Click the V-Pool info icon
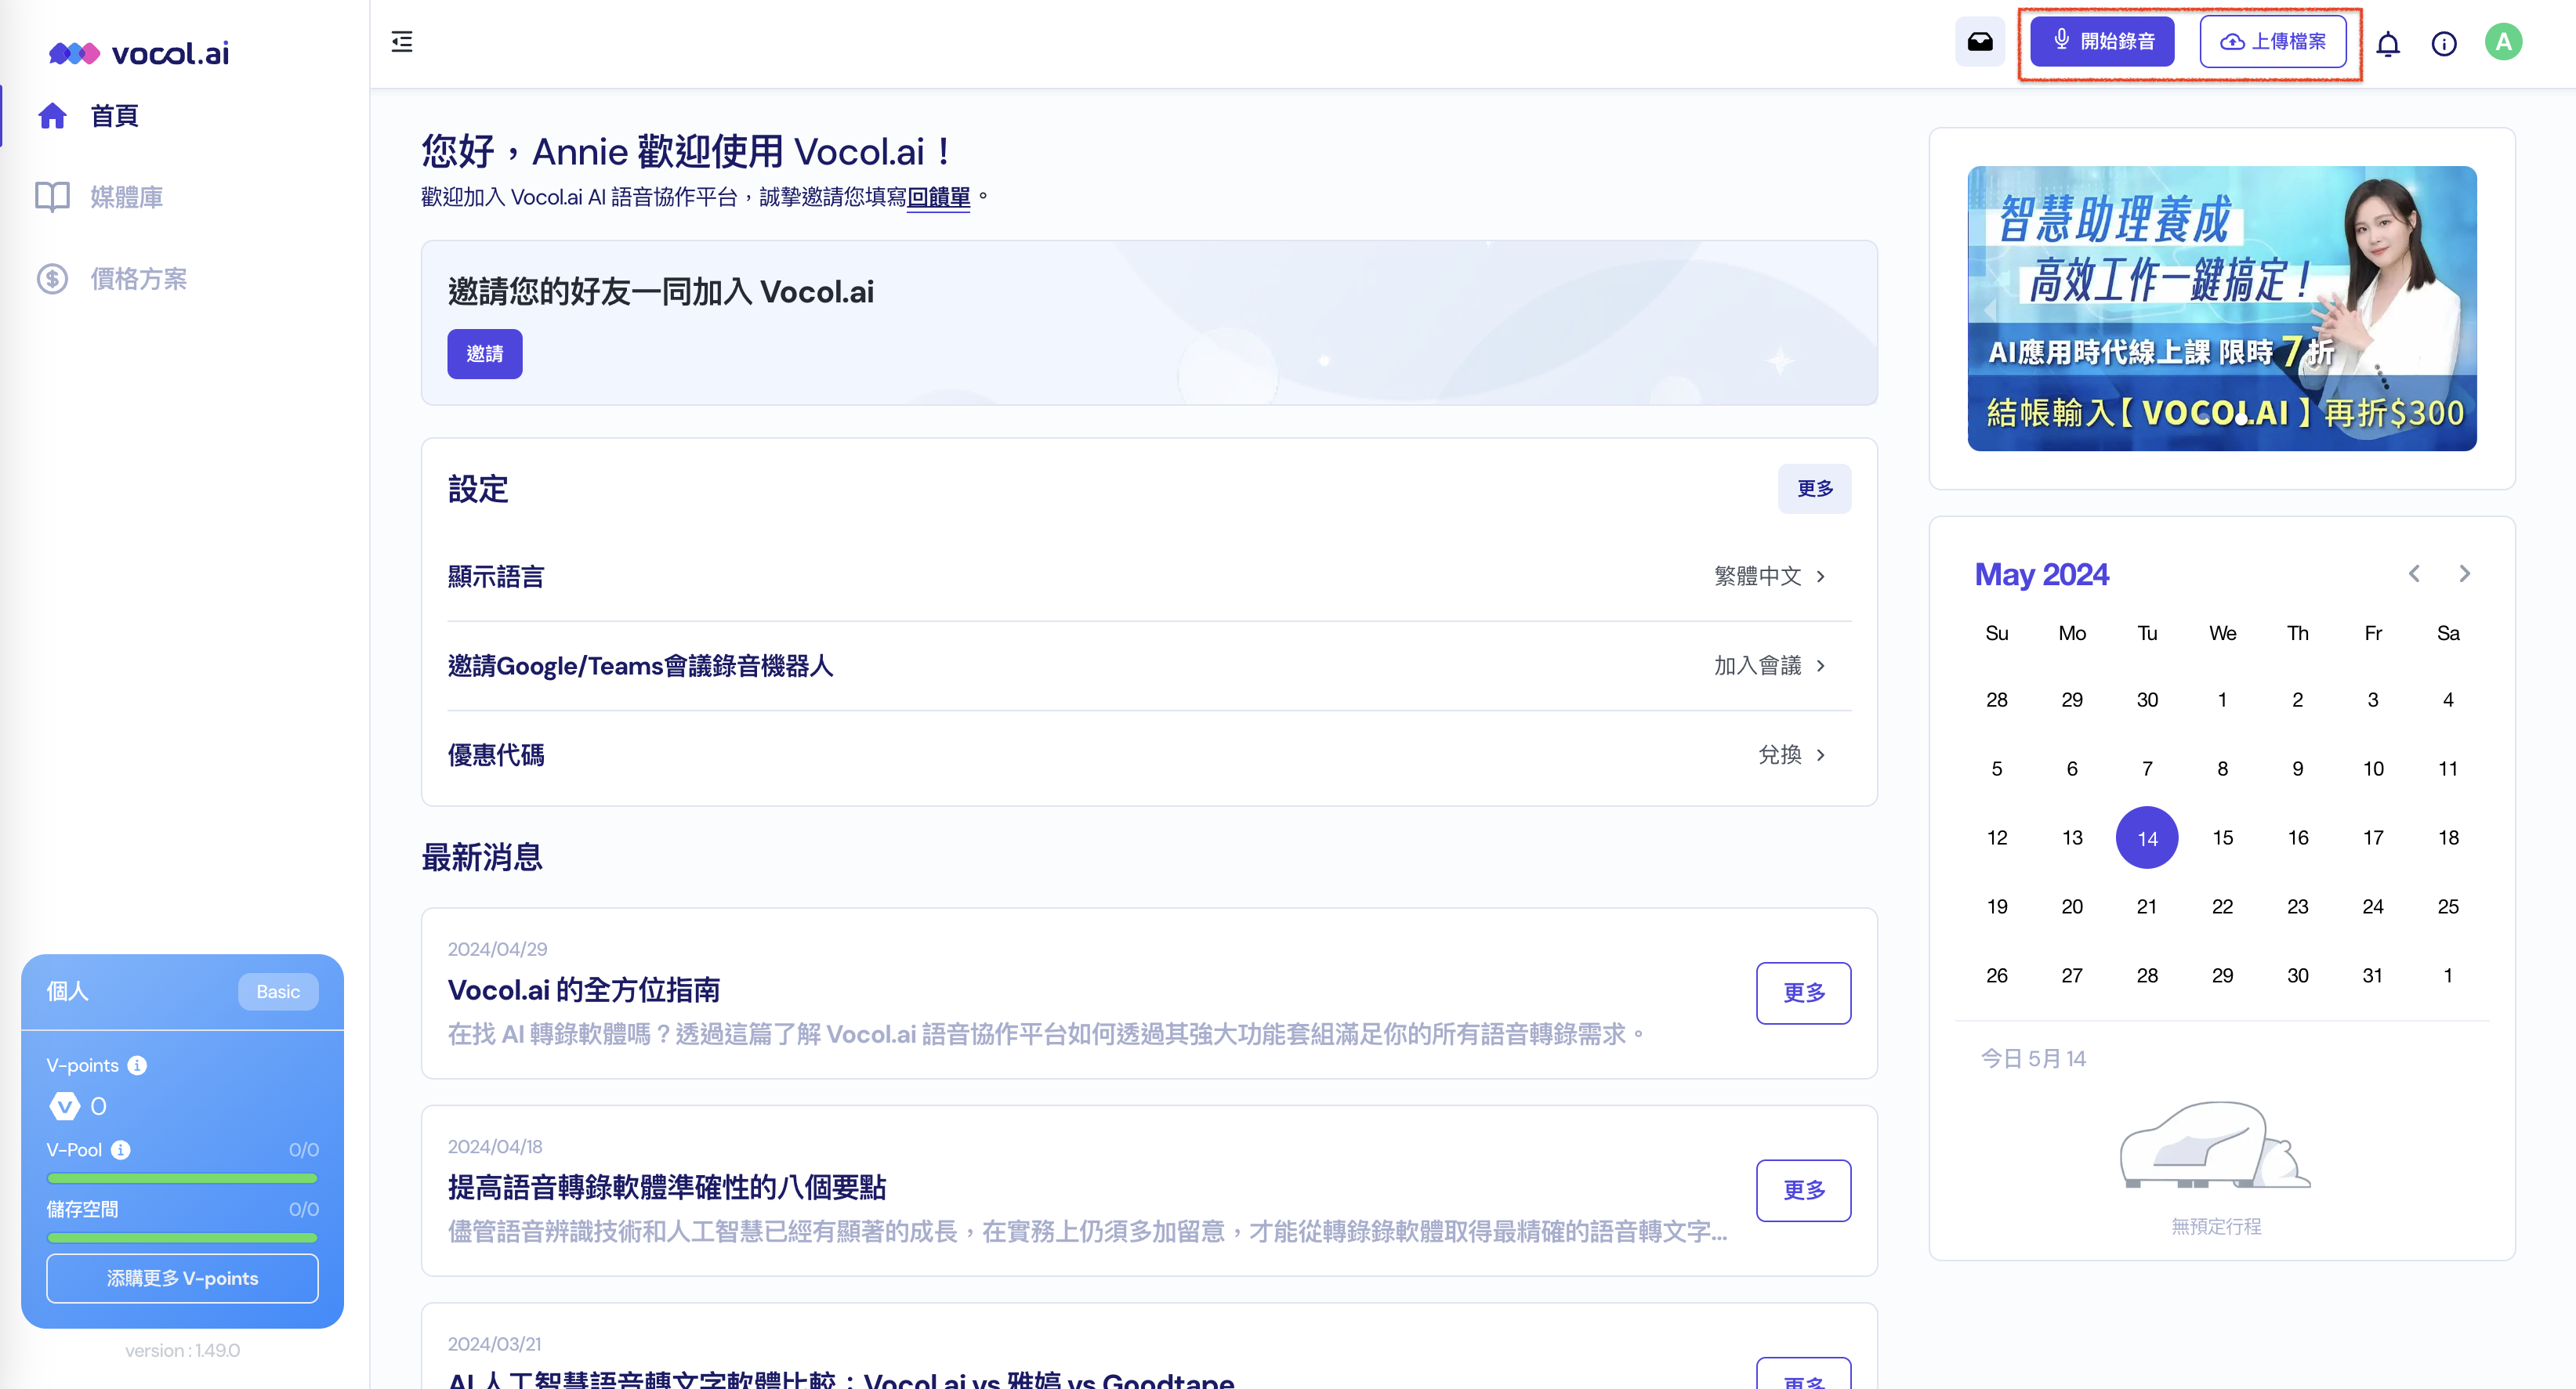Screen dimensions: 2576x1389 [x=121, y=1149]
